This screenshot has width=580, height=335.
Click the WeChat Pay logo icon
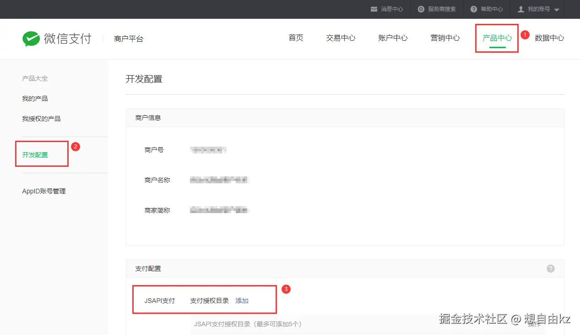click(31, 39)
